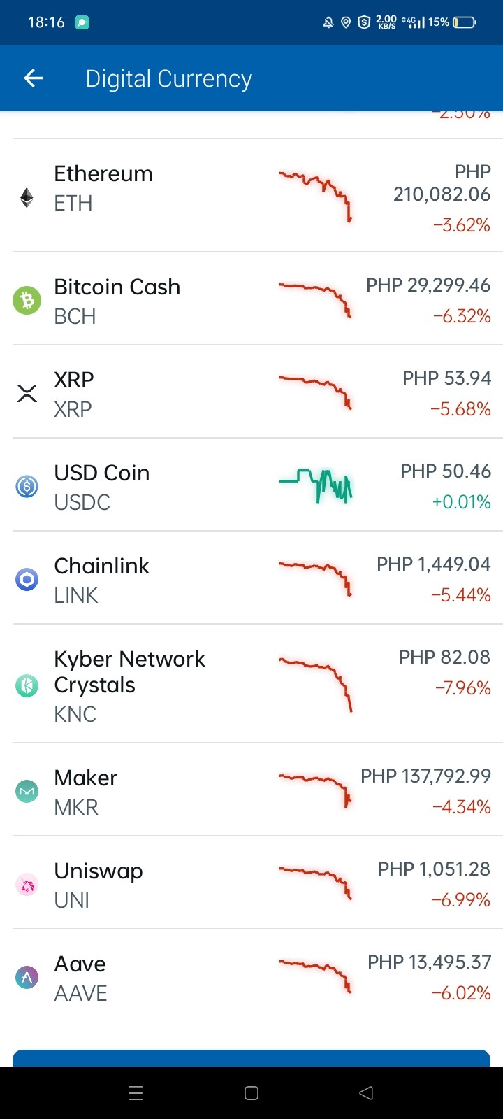This screenshot has width=503, height=1119.
Task: Select Bitcoin Cash price PHP 29,299.46
Action: (x=428, y=285)
